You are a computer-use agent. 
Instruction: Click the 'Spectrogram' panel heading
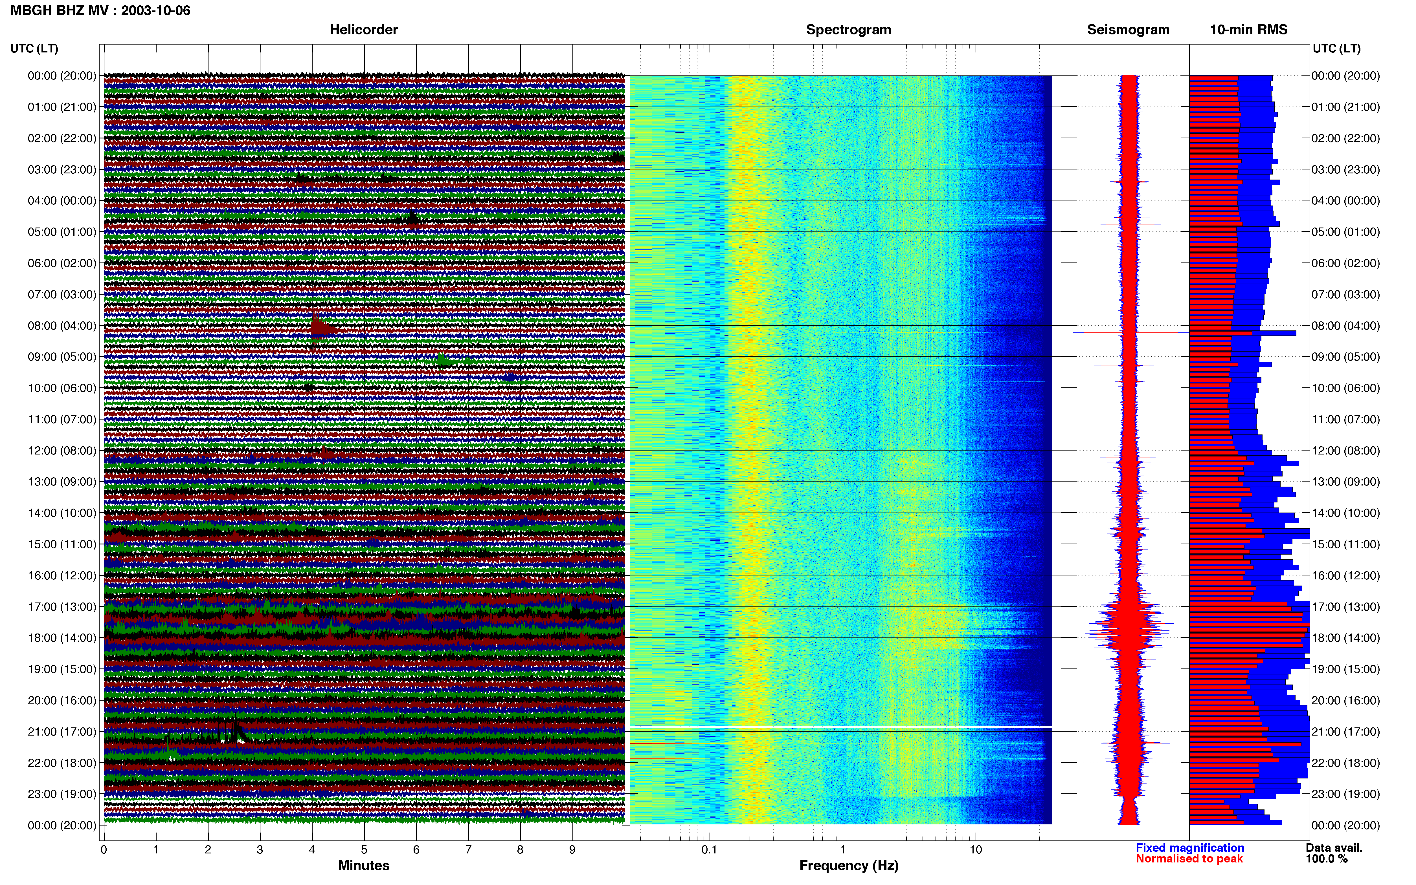(x=849, y=29)
